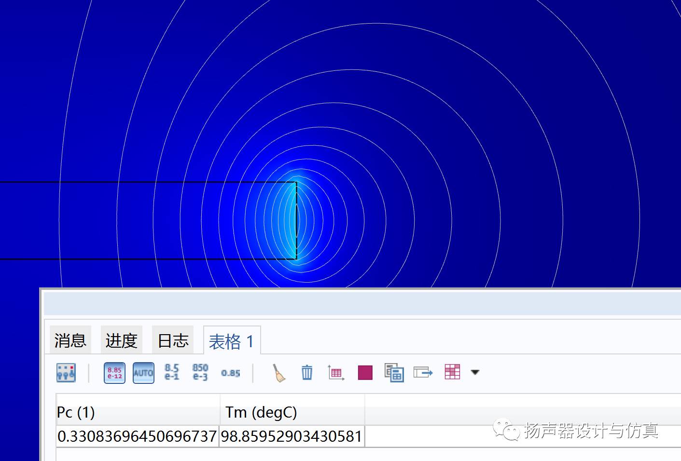
Task: Switch to scientific notation 8.5e-1
Action: [x=172, y=373]
